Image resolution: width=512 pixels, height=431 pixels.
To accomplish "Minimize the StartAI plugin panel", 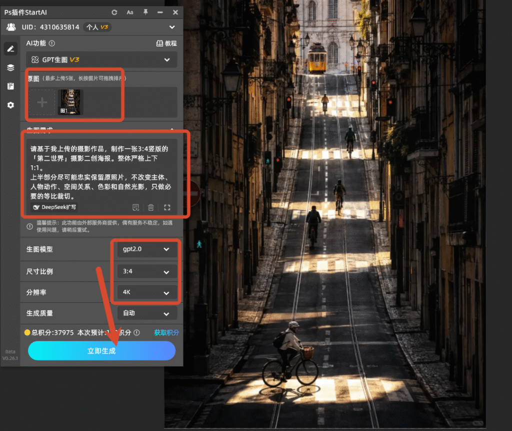I will pyautogui.click(x=160, y=12).
